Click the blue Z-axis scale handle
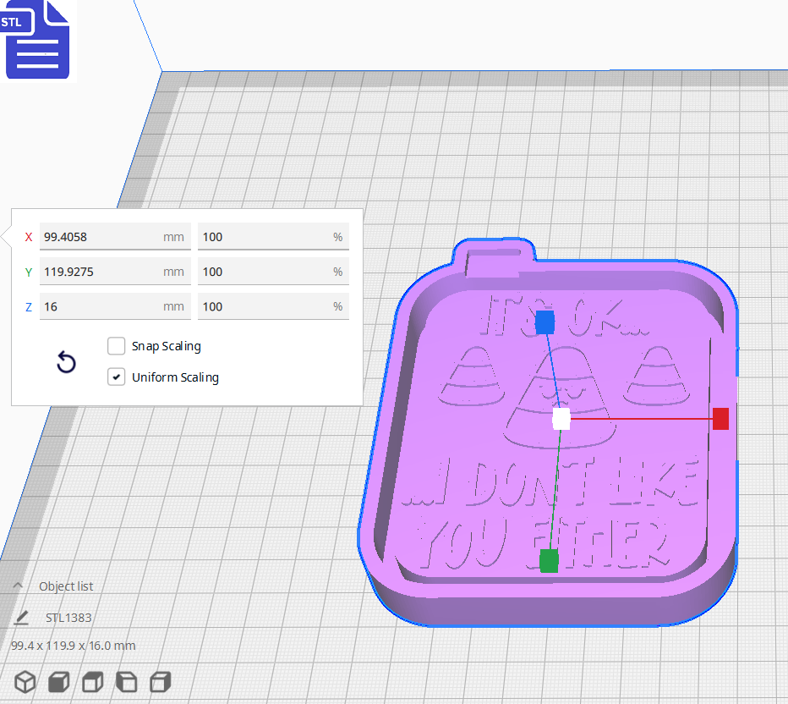The image size is (788, 704). click(544, 322)
